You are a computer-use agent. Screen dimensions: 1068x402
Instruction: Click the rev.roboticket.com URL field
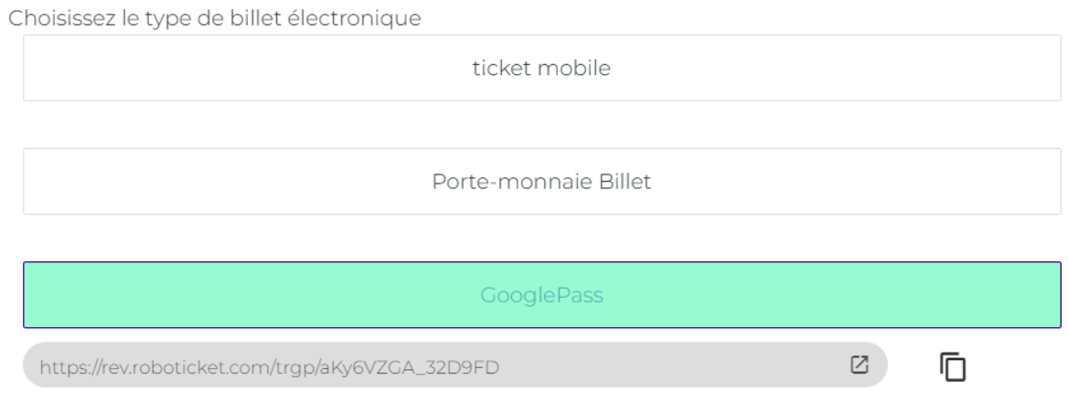click(455, 365)
